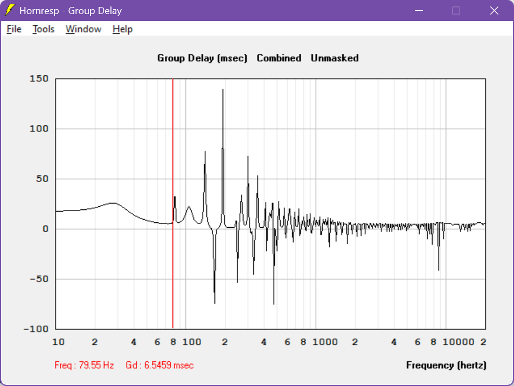Open the Tools menu
This screenshot has height=386, width=514.
(x=43, y=29)
